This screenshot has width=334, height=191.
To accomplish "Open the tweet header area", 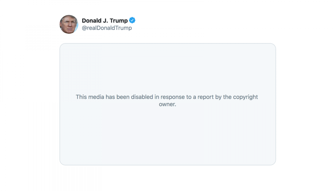I will (x=99, y=24).
